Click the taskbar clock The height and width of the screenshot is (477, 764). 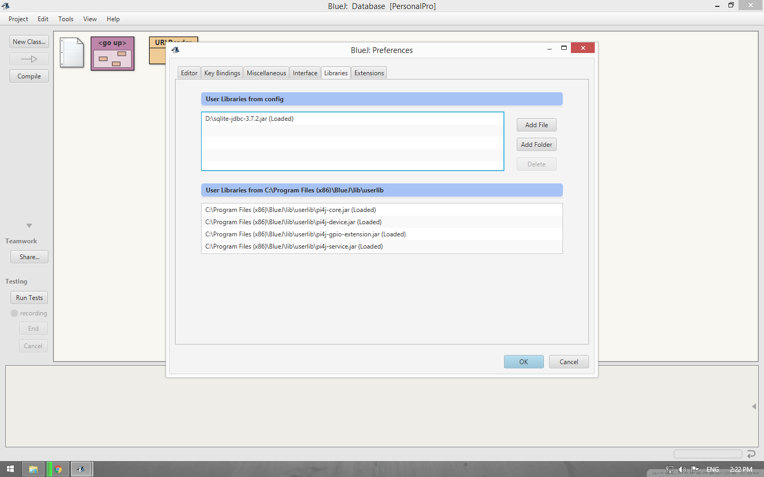741,470
